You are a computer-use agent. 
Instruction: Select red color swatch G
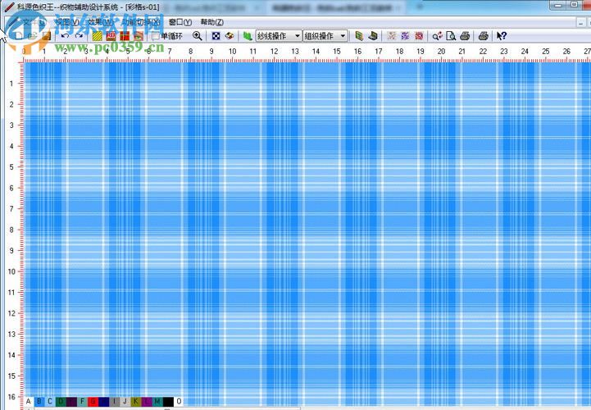tap(93, 401)
